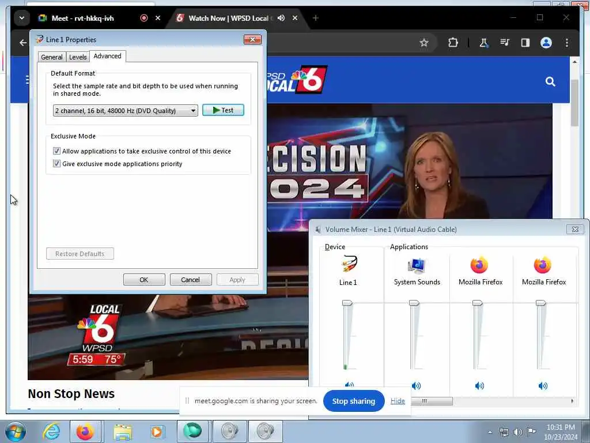Select the Advanced tab
Screen dimensions: 590x443
tap(108, 56)
